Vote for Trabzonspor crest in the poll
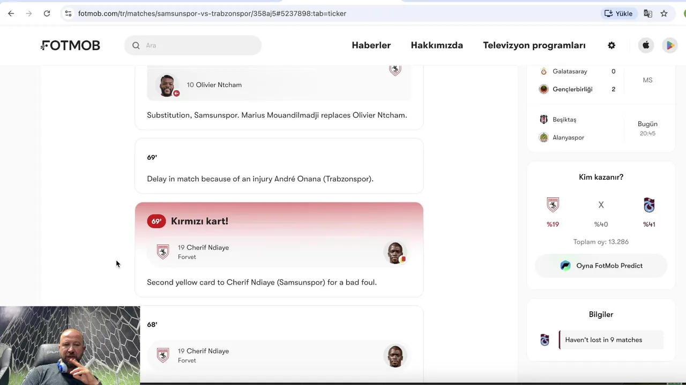The width and height of the screenshot is (686, 385). [x=649, y=205]
